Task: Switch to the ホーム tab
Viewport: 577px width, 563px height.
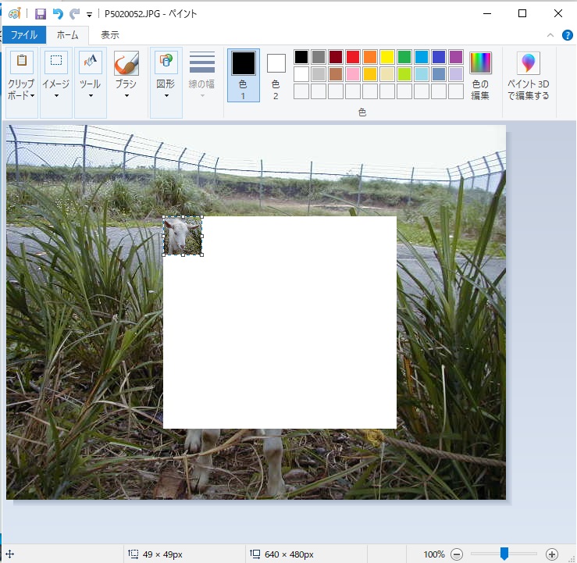Action: click(68, 35)
